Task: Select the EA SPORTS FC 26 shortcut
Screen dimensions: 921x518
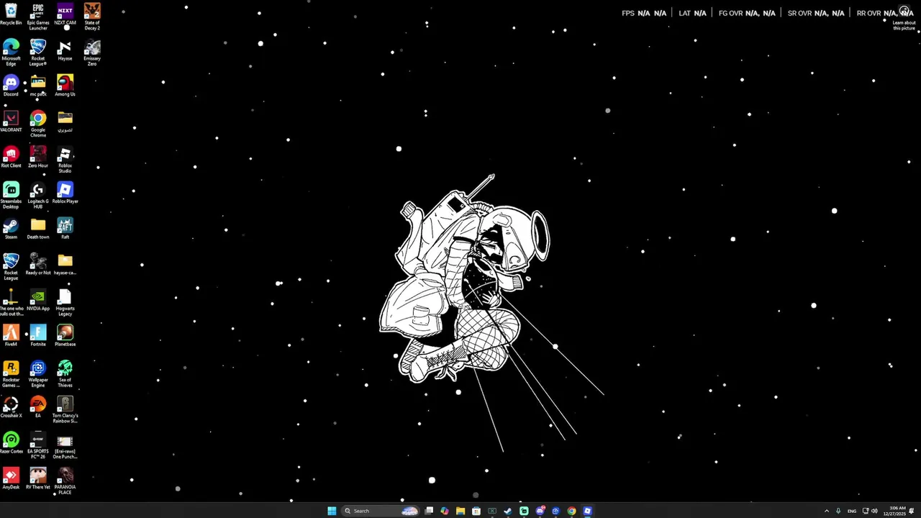Action: coord(38,445)
